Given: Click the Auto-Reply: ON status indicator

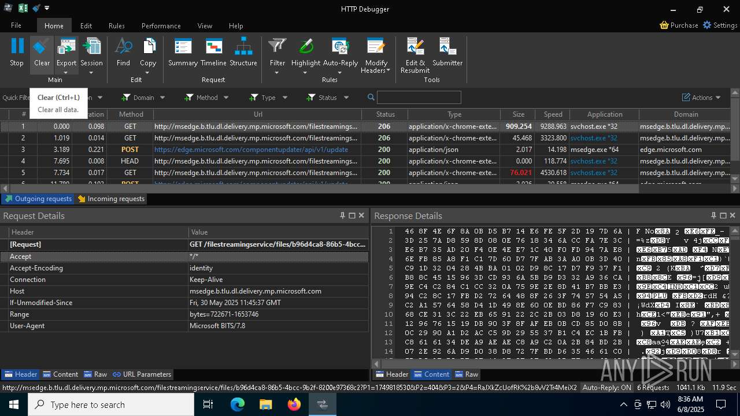Looking at the screenshot, I should (607, 388).
